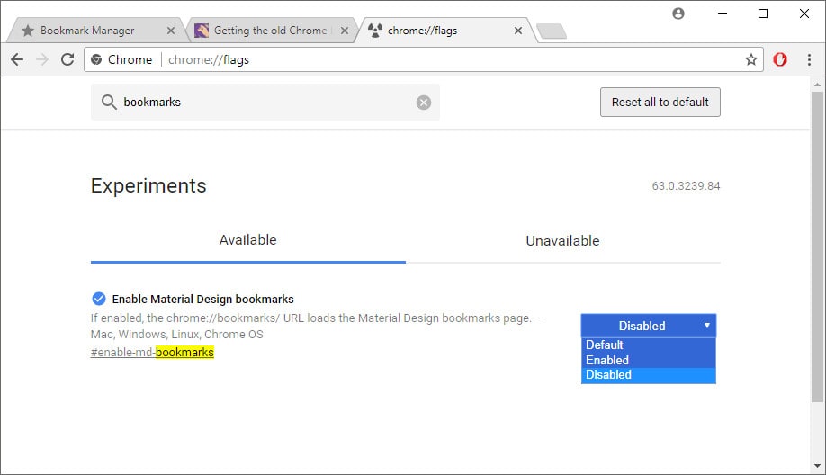This screenshot has width=826, height=475.
Task: Collapse the Disabled dropdown for Material Design bookmarks
Action: 649,326
